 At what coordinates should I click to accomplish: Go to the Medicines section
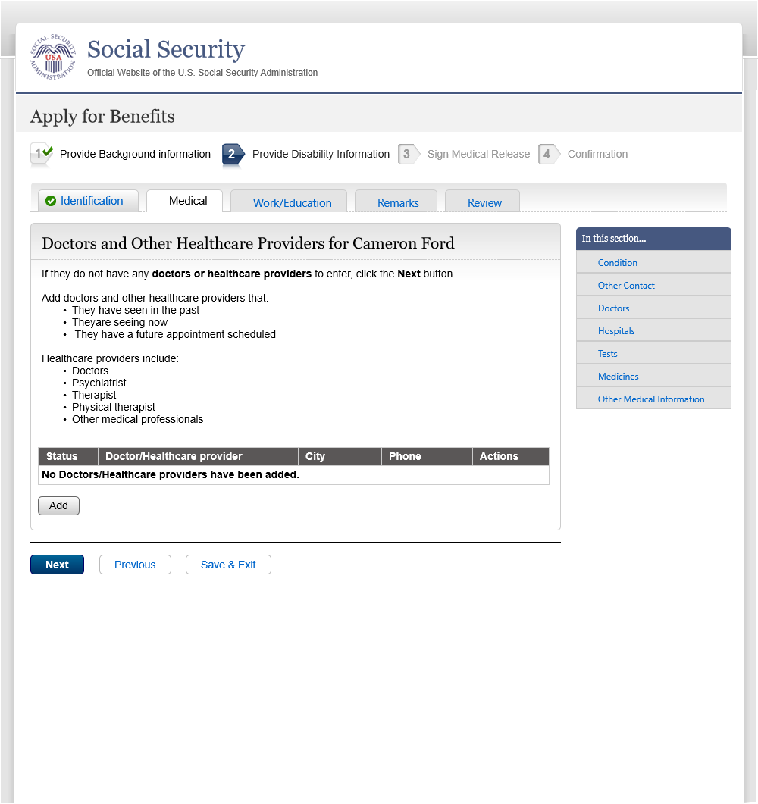tap(619, 377)
